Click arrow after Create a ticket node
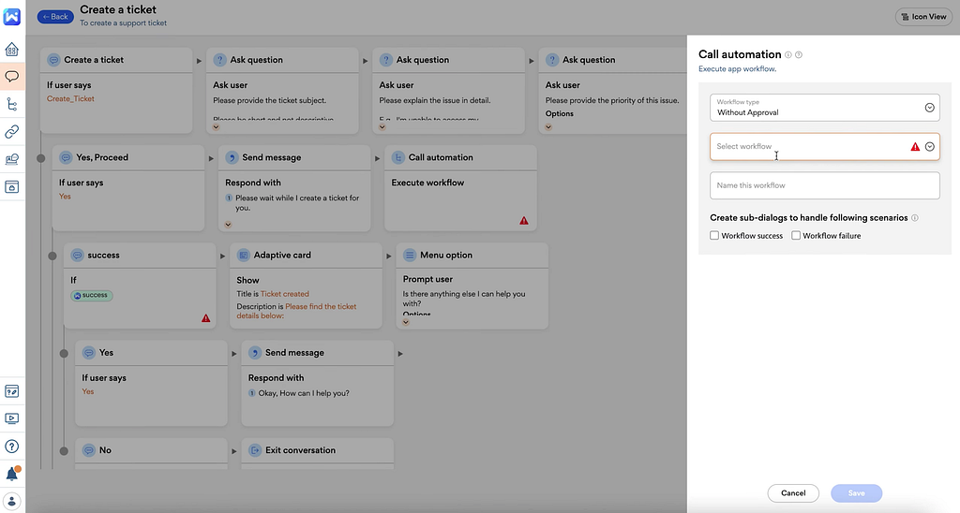 tap(199, 61)
